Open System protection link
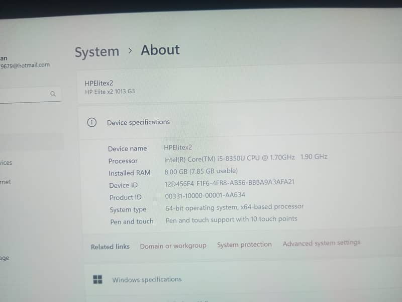Viewport: 402px width, 302px height. pyautogui.click(x=244, y=244)
